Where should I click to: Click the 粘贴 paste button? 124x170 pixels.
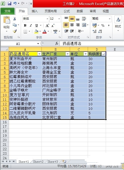click(6, 24)
